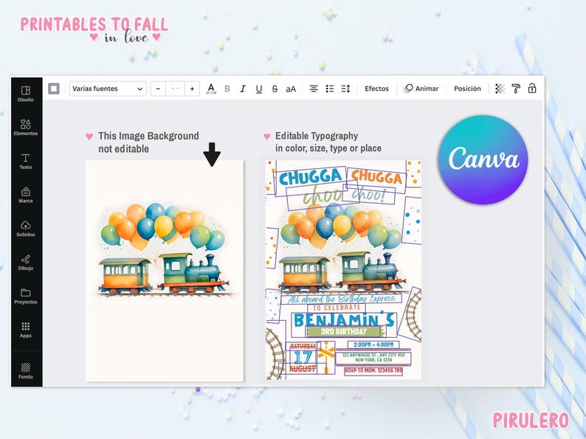This screenshot has width=586, height=439.
Task: Open the Diseño panel in sidebar
Action: (25, 94)
